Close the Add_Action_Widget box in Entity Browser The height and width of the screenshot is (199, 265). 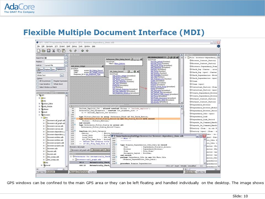coord(102,66)
